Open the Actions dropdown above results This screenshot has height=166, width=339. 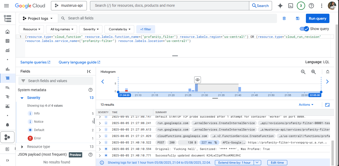tap(306, 105)
